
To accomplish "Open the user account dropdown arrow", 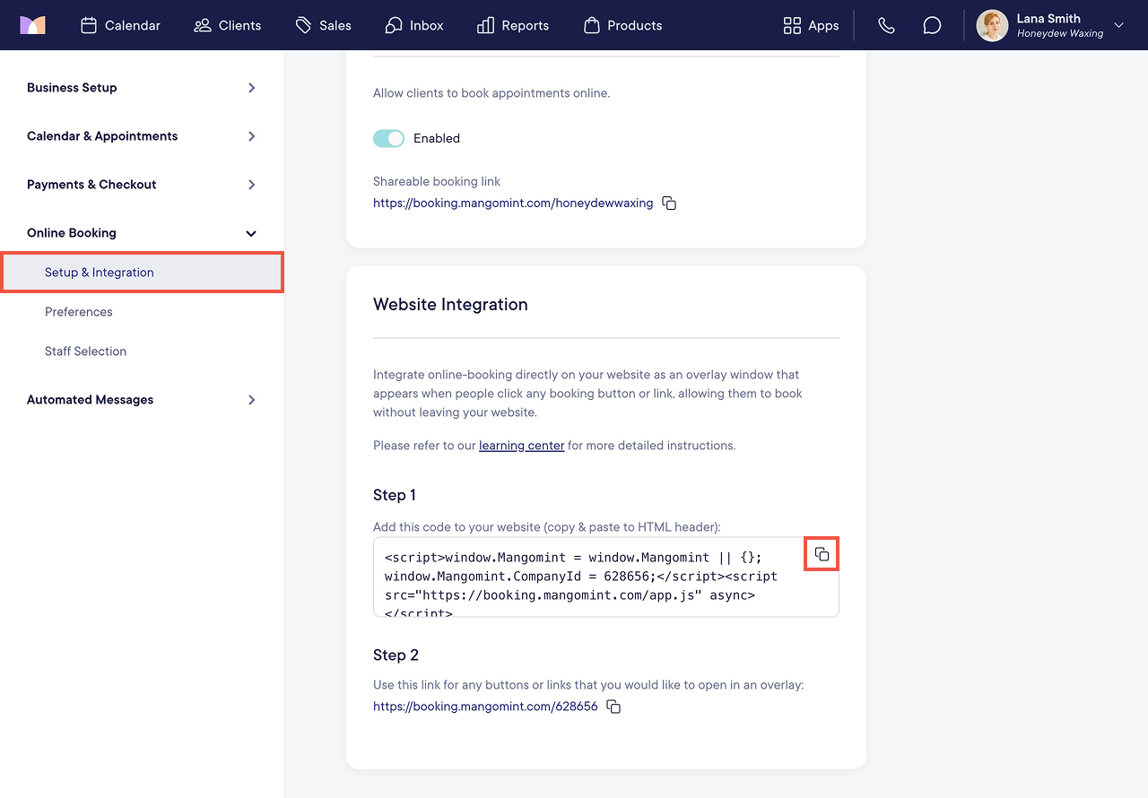I will 1118,25.
